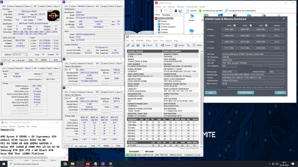The width and height of the screenshot is (298, 167).
Task: Click the AIDA64 line graph toolbar icon
Action: point(180,11)
